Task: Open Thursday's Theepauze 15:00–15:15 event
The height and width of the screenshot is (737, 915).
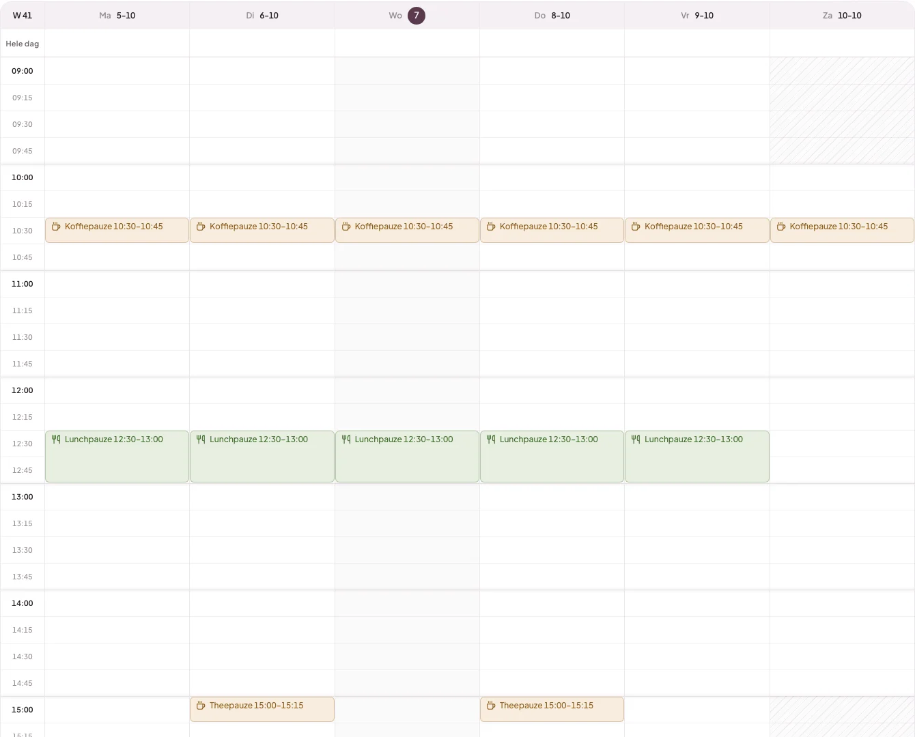Action: [x=552, y=709]
